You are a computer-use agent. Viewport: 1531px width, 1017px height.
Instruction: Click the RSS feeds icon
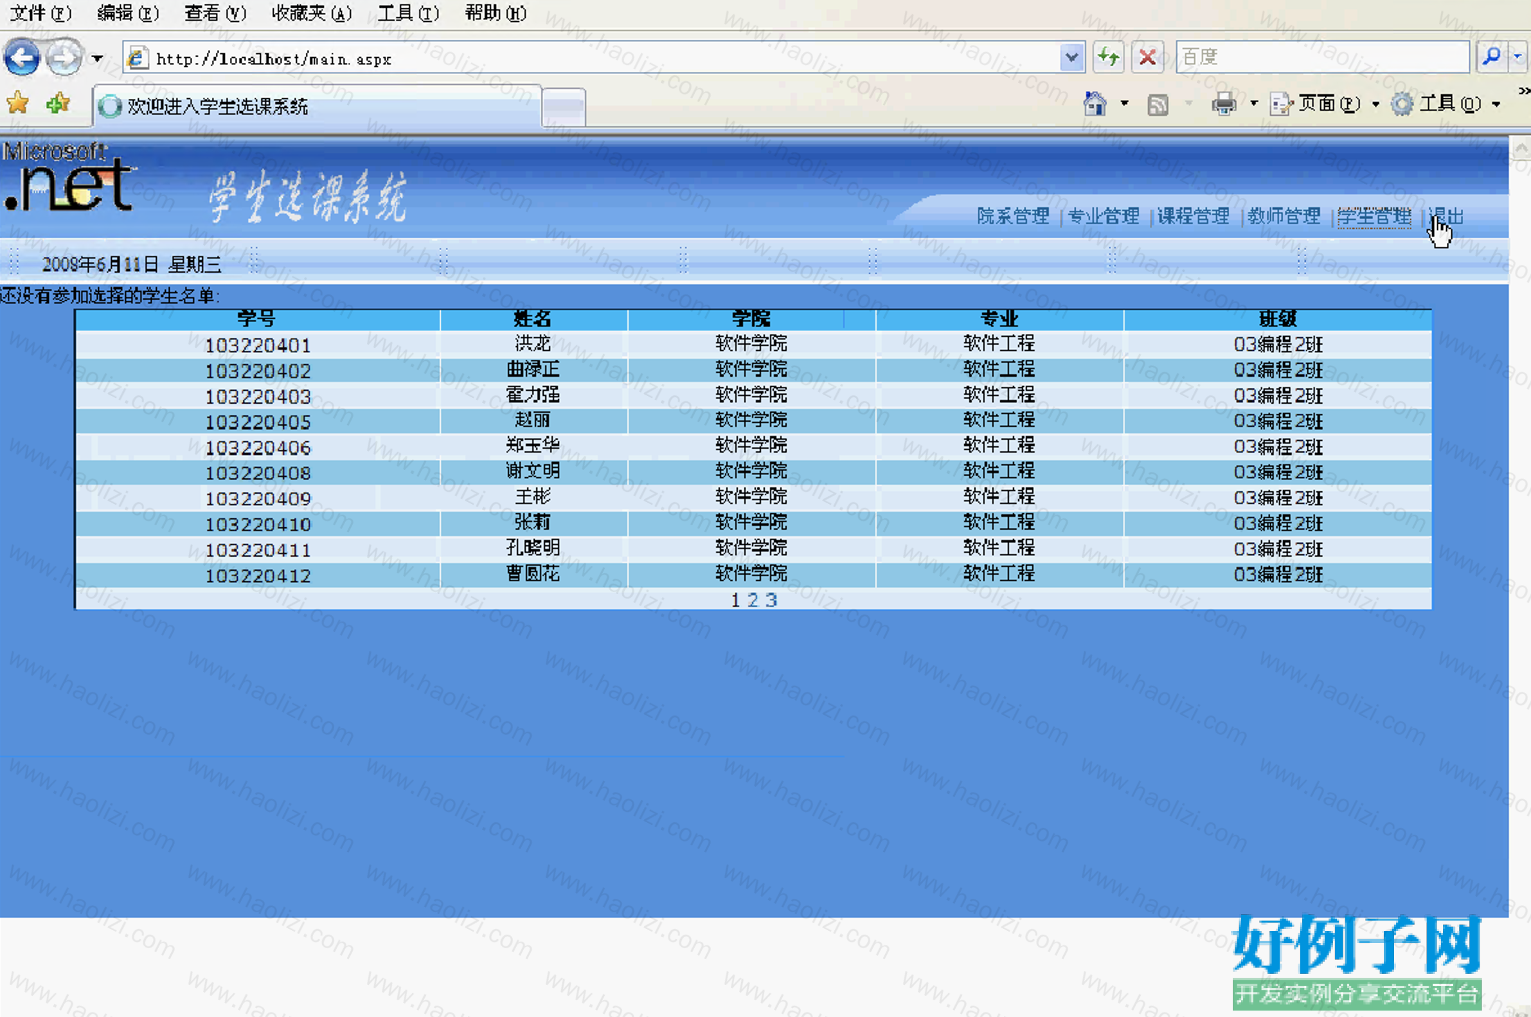pos(1158,104)
